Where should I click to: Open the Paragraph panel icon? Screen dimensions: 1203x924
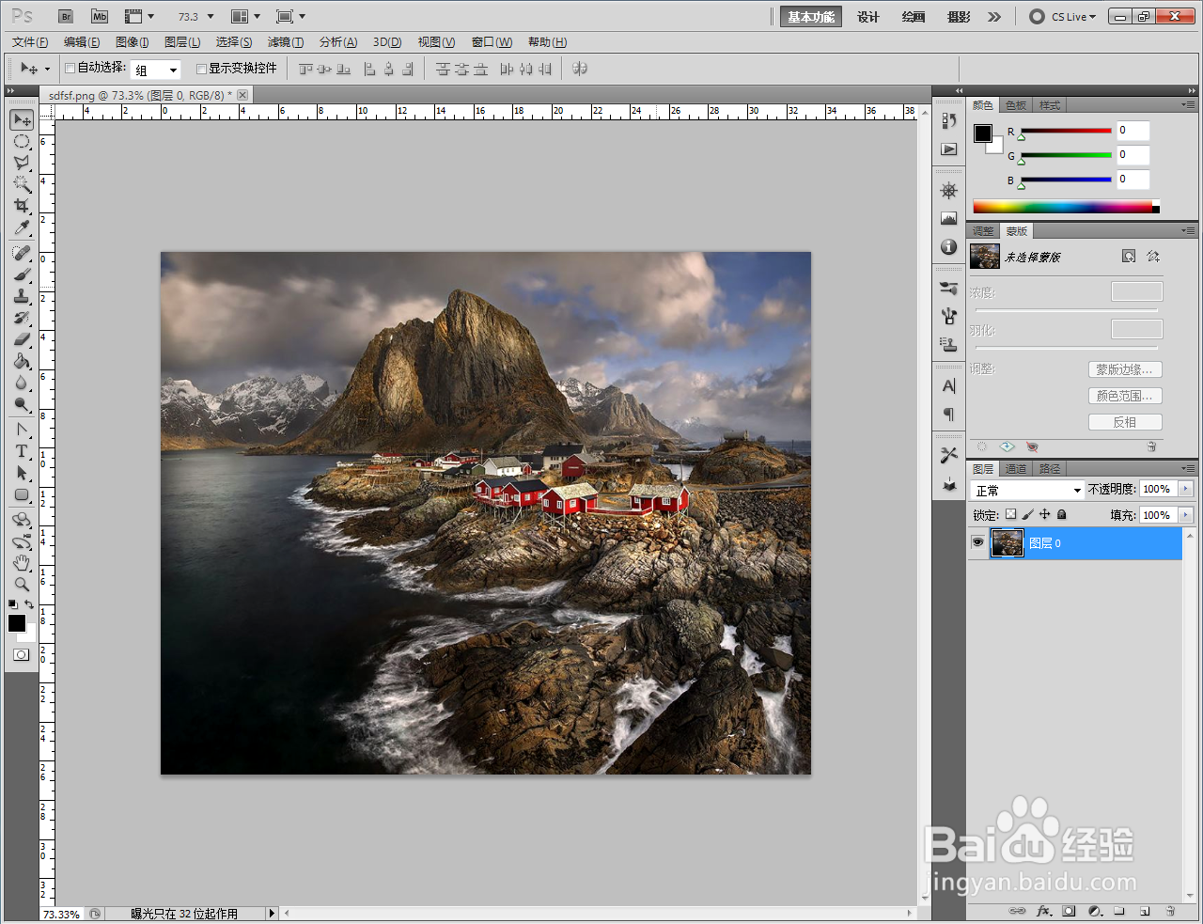[x=949, y=414]
